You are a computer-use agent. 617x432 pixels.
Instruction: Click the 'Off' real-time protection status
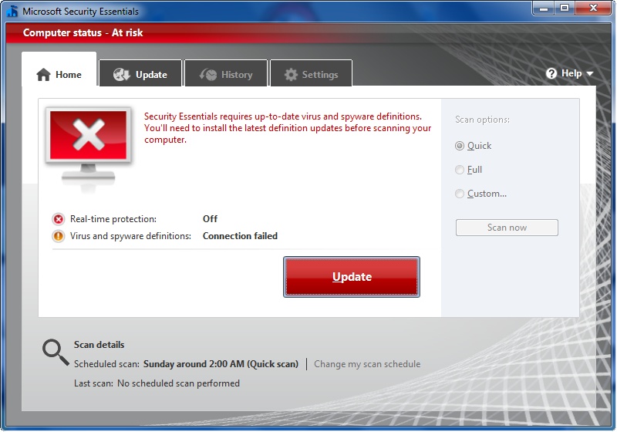(210, 219)
